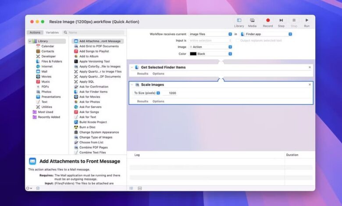Image resolution: width=342 pixels, height=206 pixels.
Task: Click the black color swatch
Action: [193, 53]
